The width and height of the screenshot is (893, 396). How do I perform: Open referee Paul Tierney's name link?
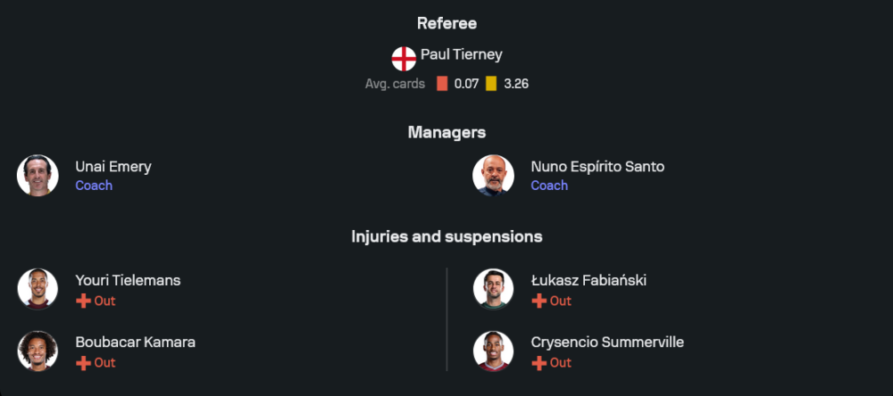pos(461,54)
